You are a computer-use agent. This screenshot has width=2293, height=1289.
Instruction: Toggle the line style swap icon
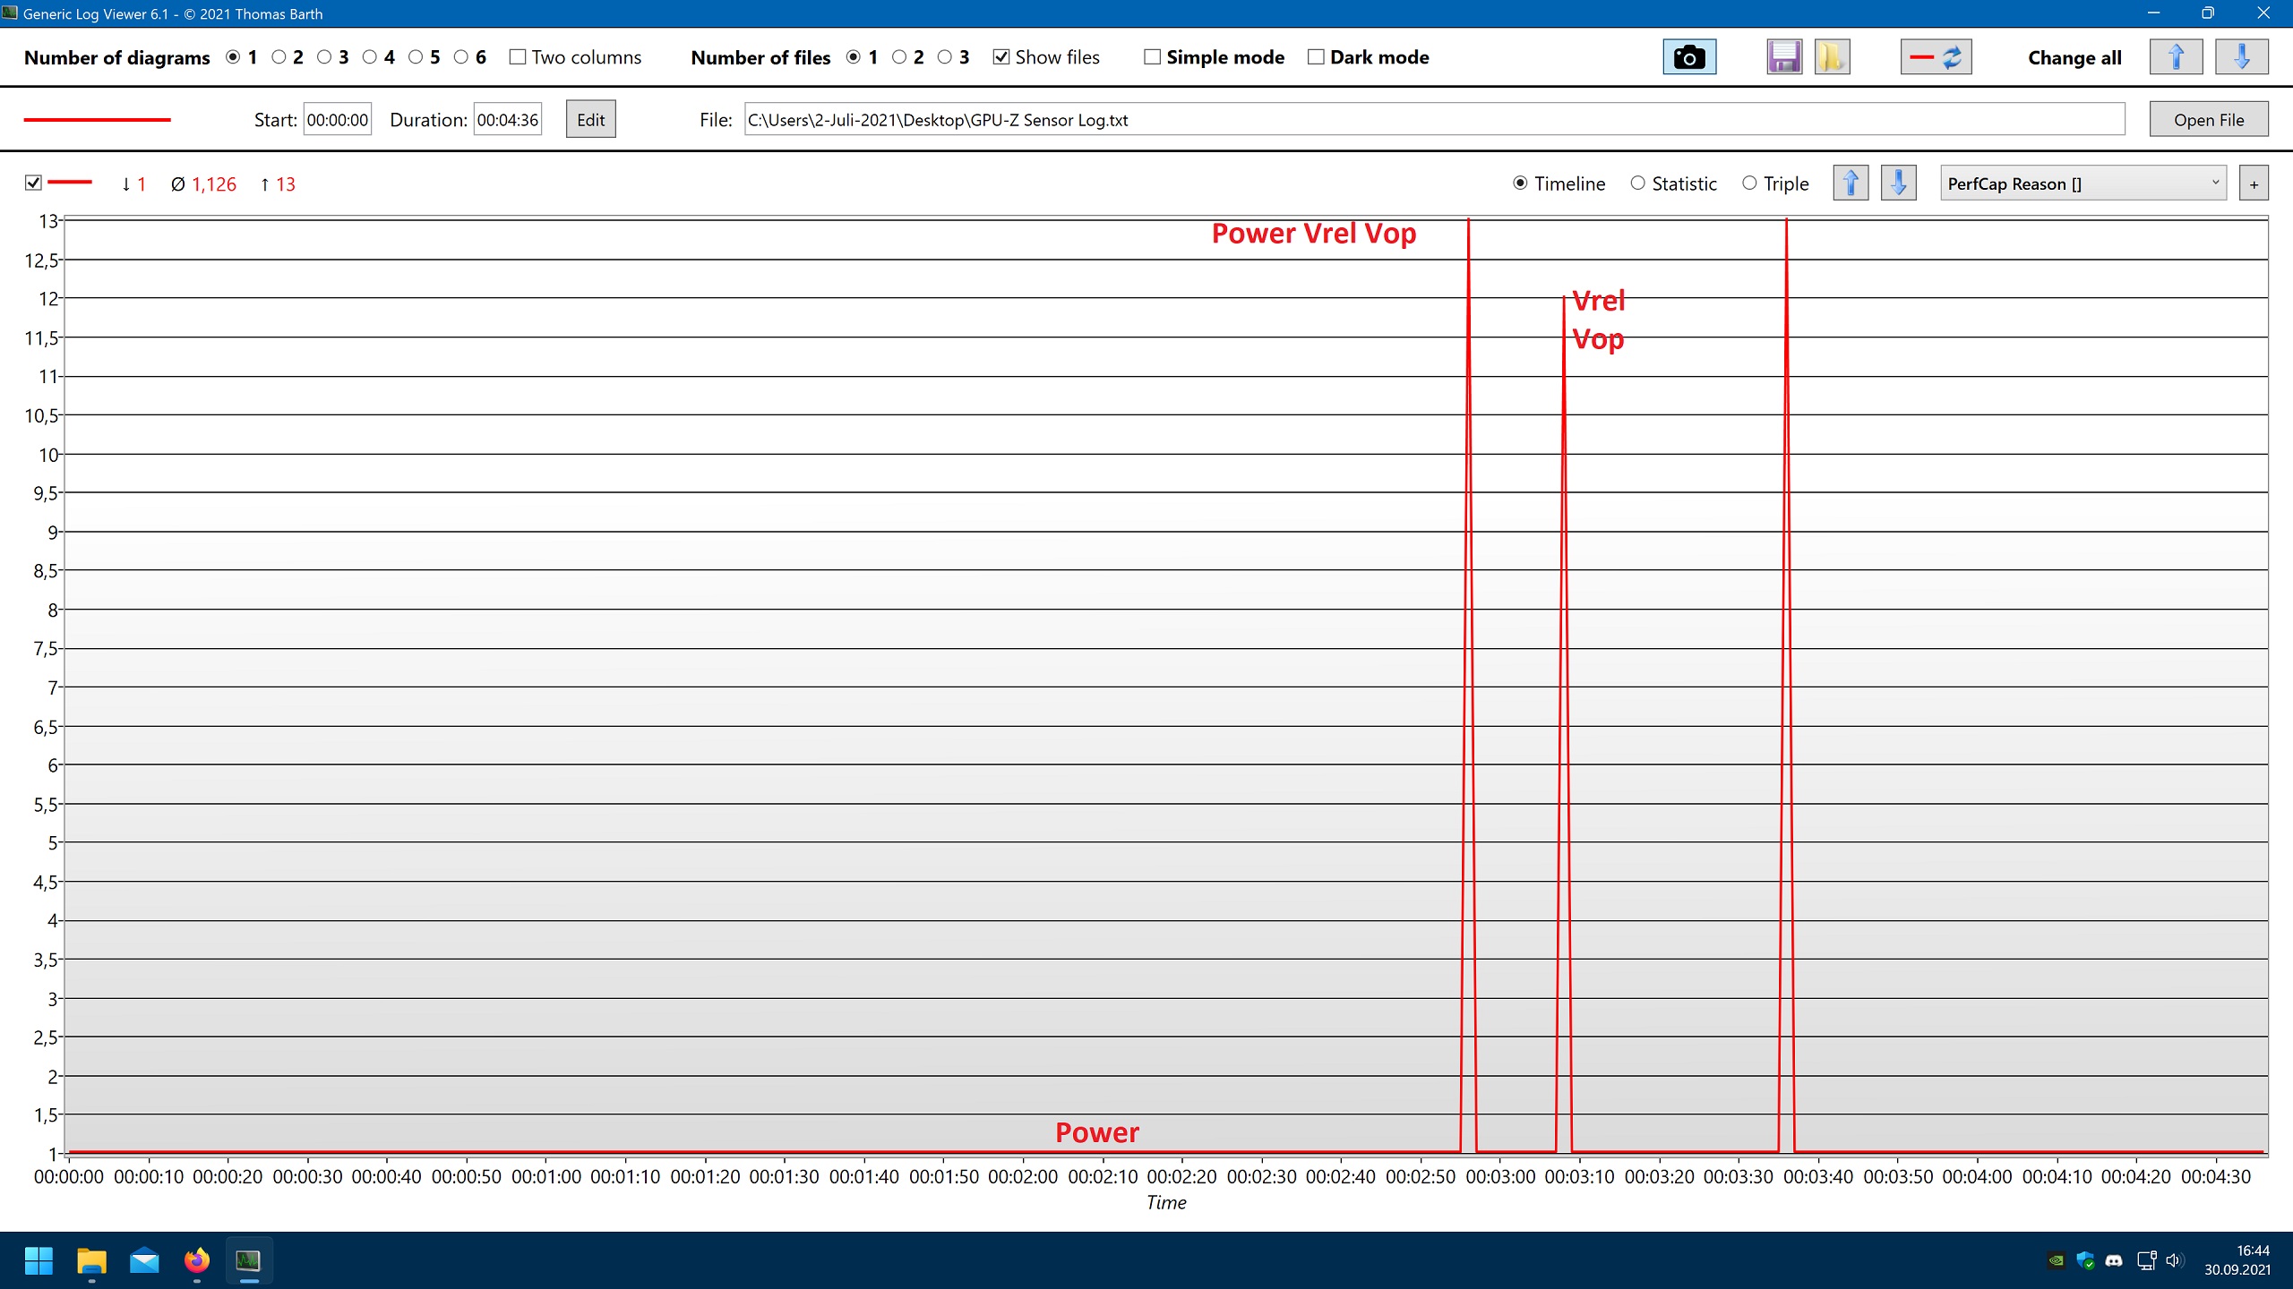(x=1936, y=57)
